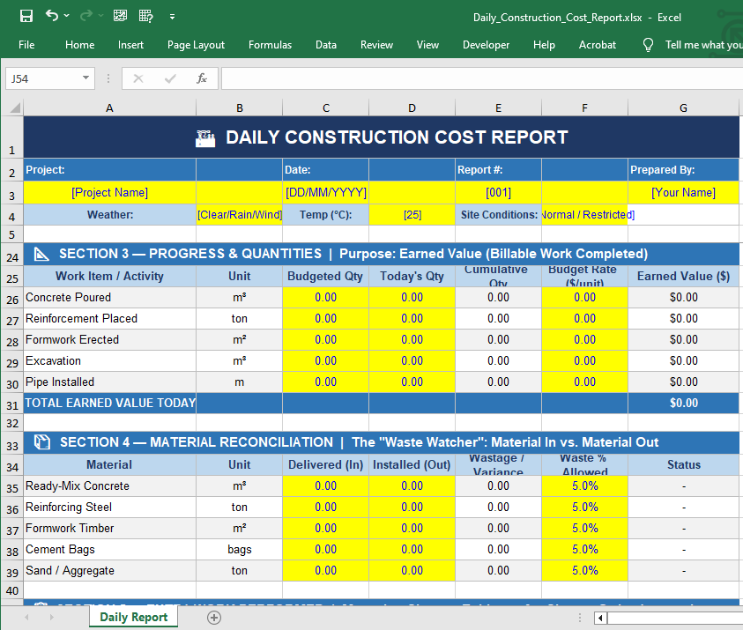Viewport: 743px width, 630px height.
Task: Select the Daily Report sheet tab
Action: [x=133, y=617]
